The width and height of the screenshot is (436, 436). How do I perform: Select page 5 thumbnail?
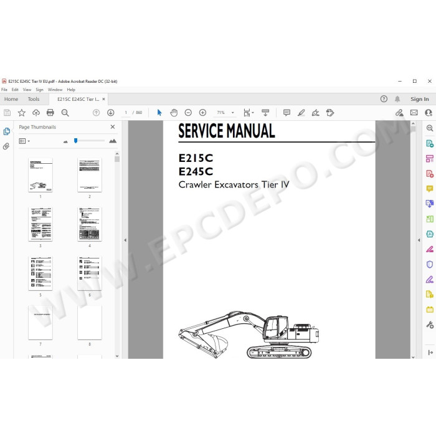40,273
